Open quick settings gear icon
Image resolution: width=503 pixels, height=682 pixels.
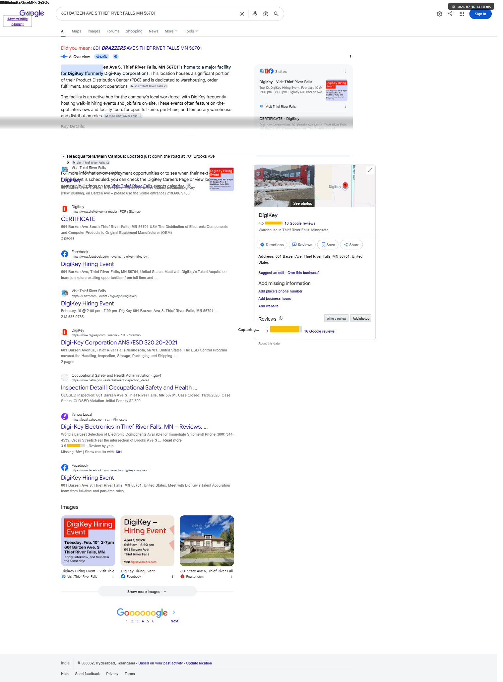pyautogui.click(x=439, y=14)
